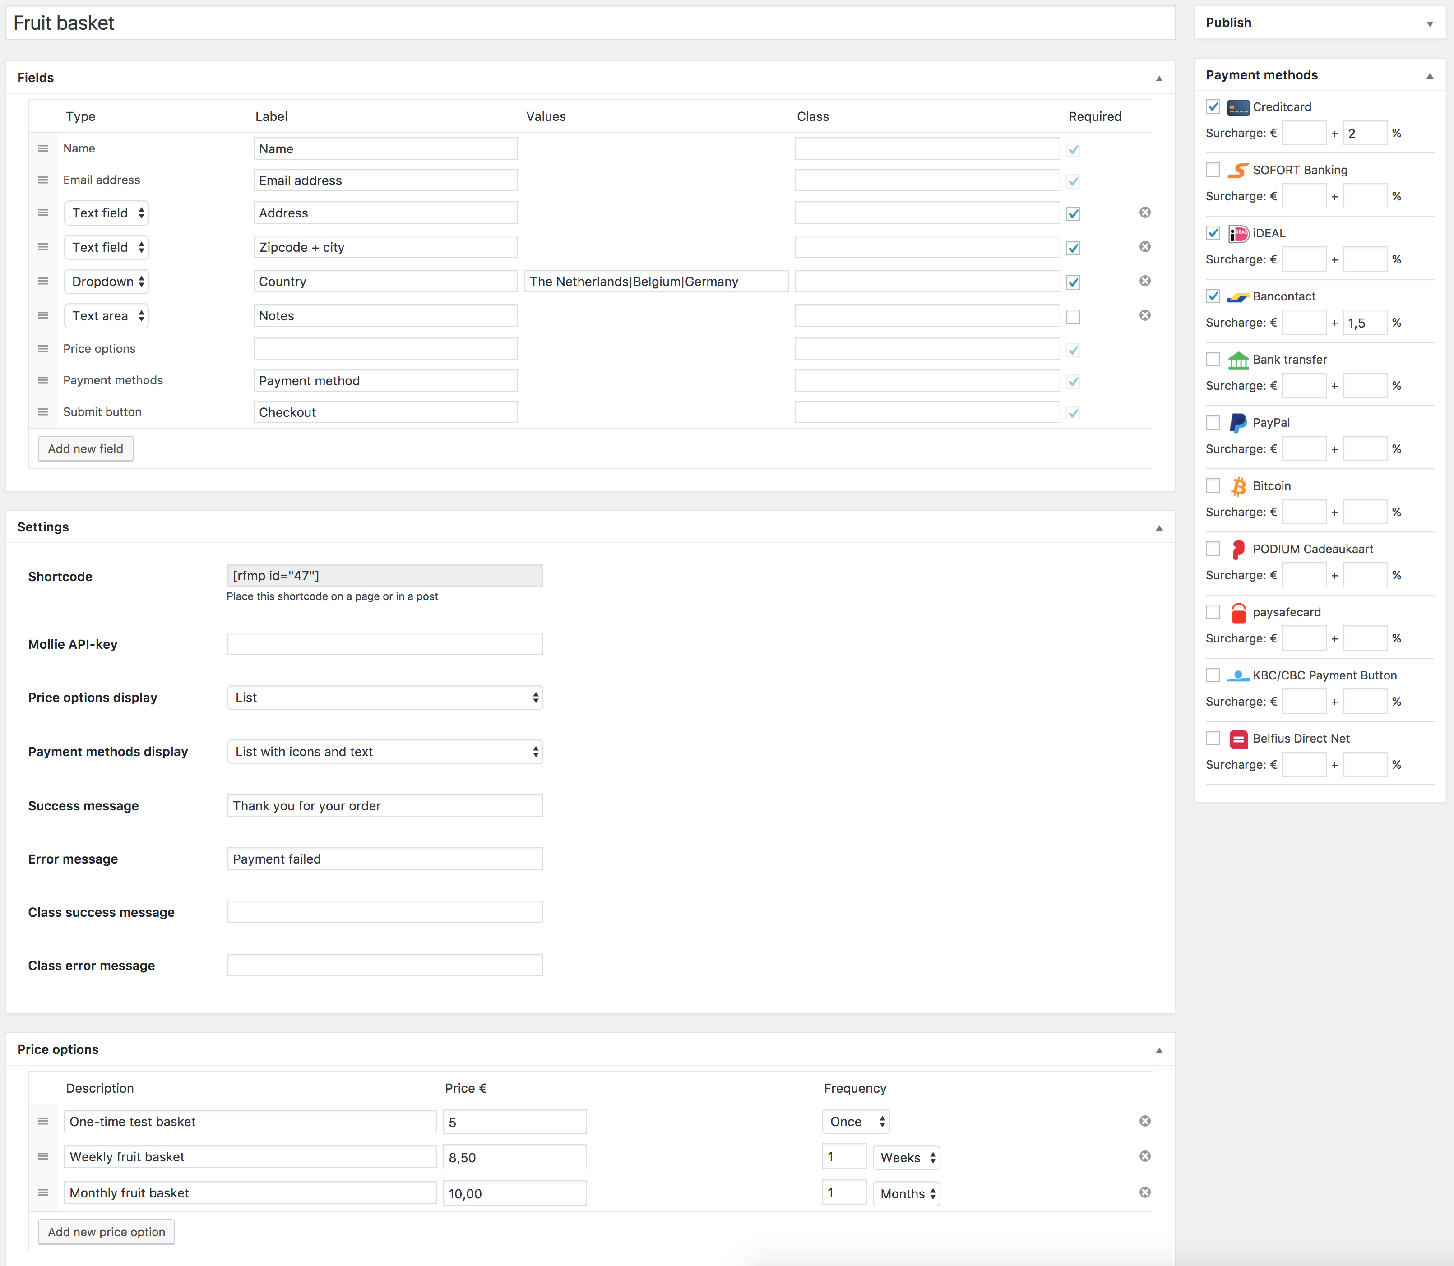Click the KBC/CBC Payment Button icon
The image size is (1454, 1266).
pyautogui.click(x=1238, y=676)
